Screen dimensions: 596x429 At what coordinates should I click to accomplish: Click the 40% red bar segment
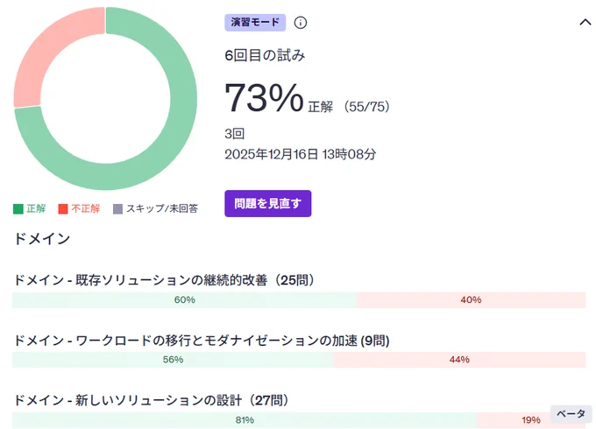(471, 300)
